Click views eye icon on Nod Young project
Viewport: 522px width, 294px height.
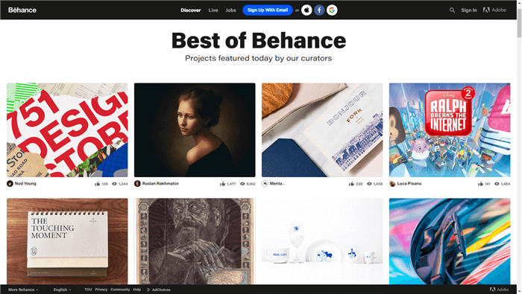point(114,184)
